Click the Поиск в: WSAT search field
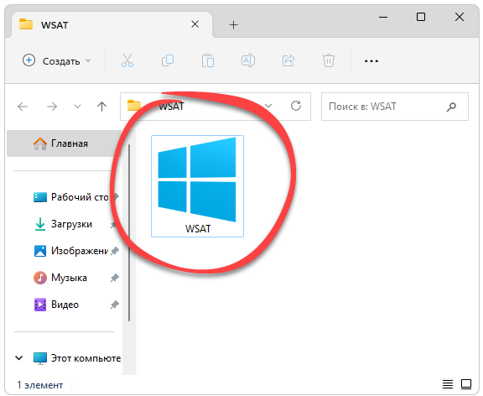 click(x=395, y=107)
